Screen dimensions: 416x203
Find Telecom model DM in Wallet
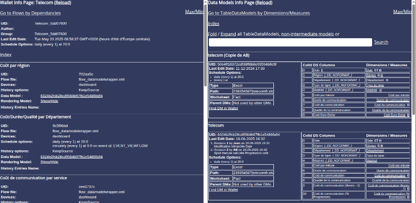point(223,190)
